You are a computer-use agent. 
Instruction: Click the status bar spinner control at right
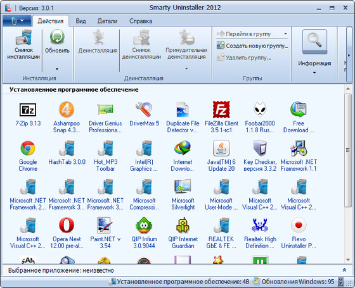[x=340, y=282]
